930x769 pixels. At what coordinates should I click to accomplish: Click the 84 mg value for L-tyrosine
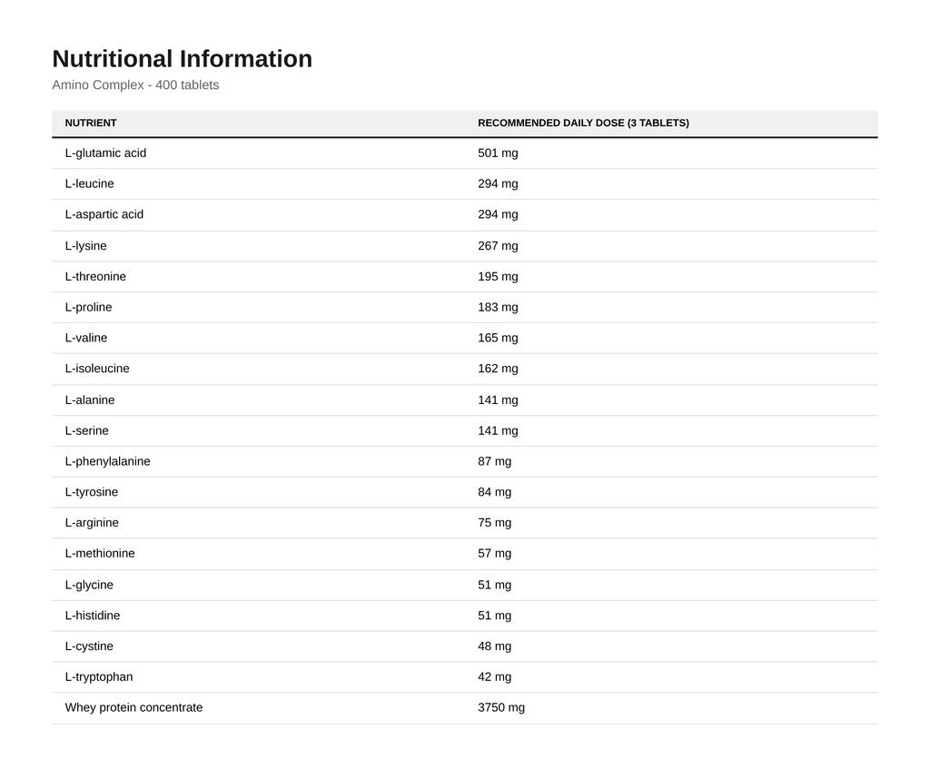(495, 492)
